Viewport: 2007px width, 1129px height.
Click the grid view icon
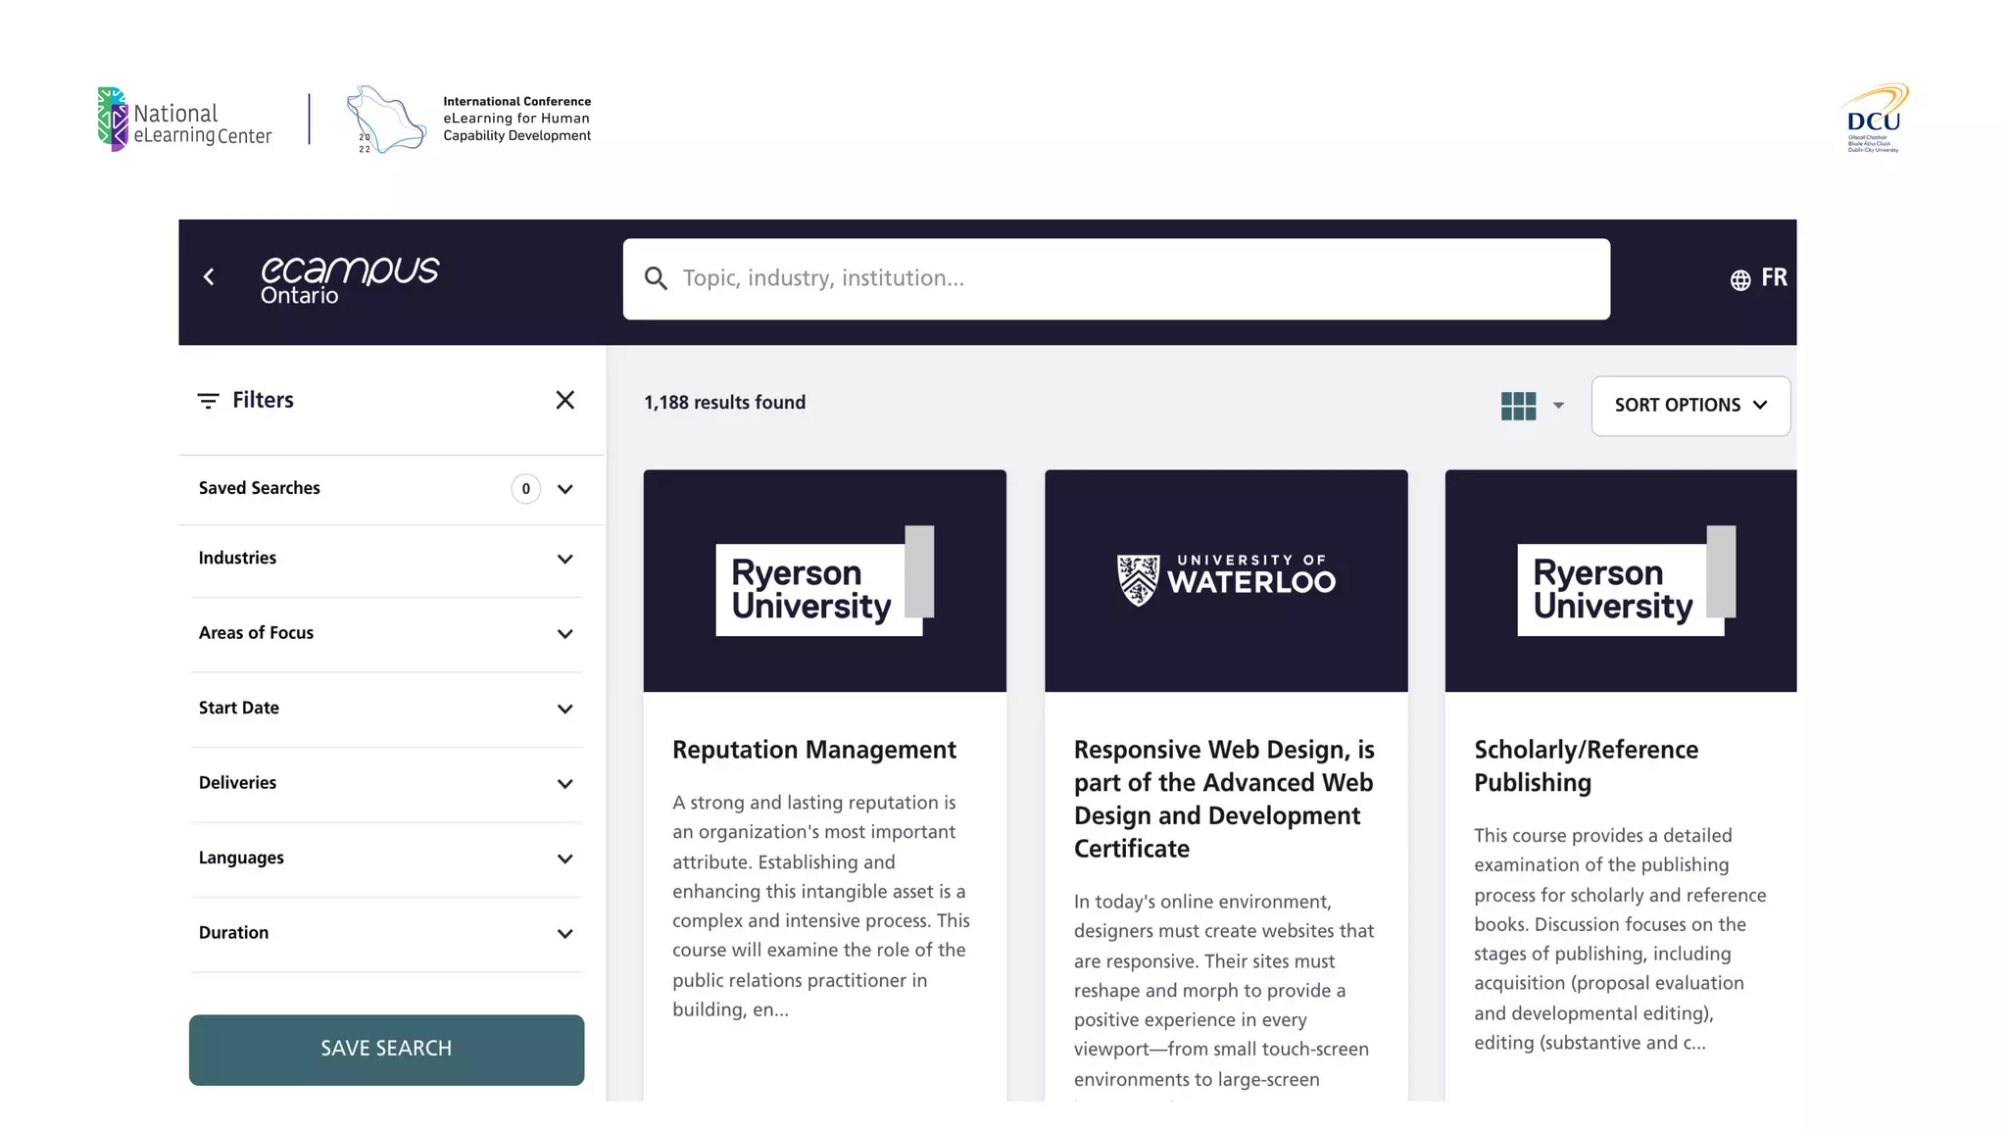pos(1518,406)
